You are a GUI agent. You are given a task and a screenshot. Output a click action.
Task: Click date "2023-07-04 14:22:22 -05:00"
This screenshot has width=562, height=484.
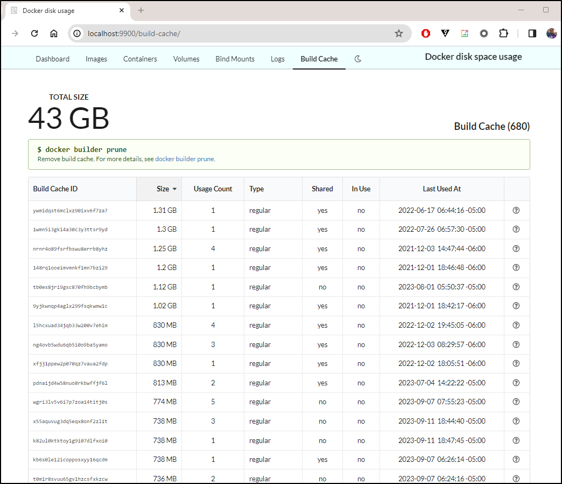click(442, 383)
